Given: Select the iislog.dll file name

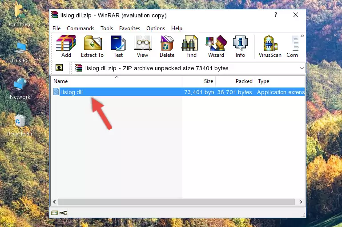Looking at the screenshot, I should (x=72, y=92).
